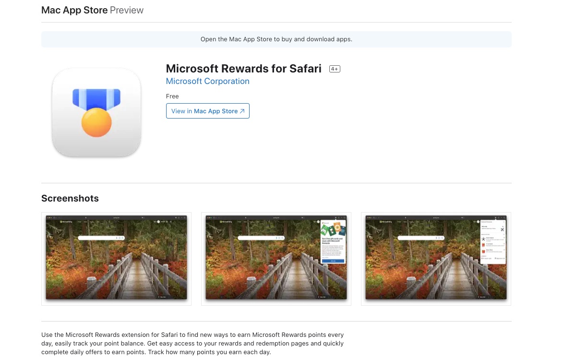The image size is (576, 358).
Task: Click the 4+ age rating badge
Action: point(335,69)
